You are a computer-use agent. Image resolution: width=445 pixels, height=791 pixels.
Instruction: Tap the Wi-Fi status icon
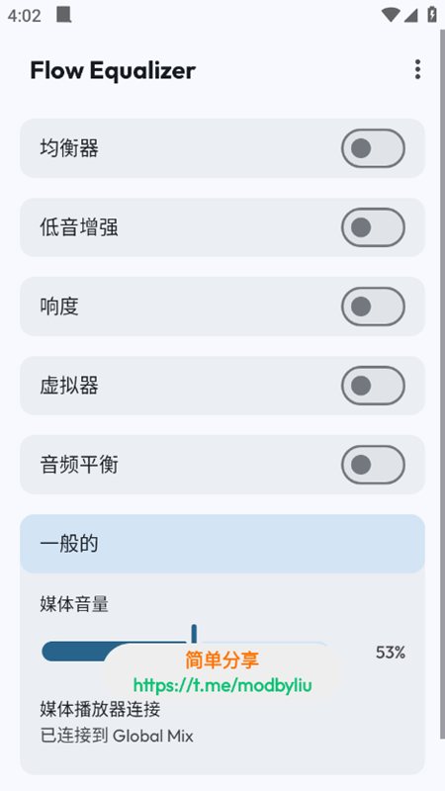(x=390, y=15)
